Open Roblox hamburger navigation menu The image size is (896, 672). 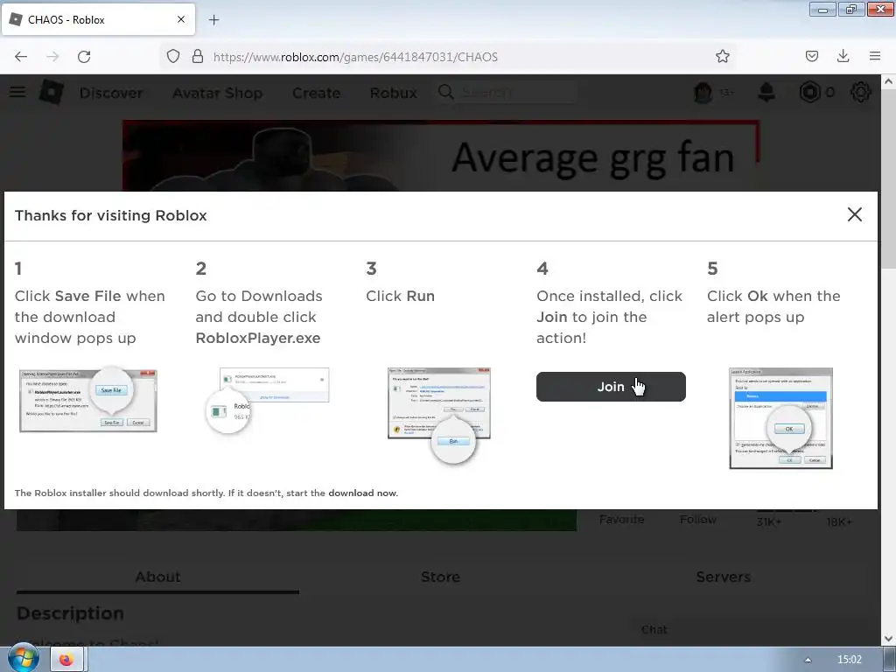pos(17,92)
